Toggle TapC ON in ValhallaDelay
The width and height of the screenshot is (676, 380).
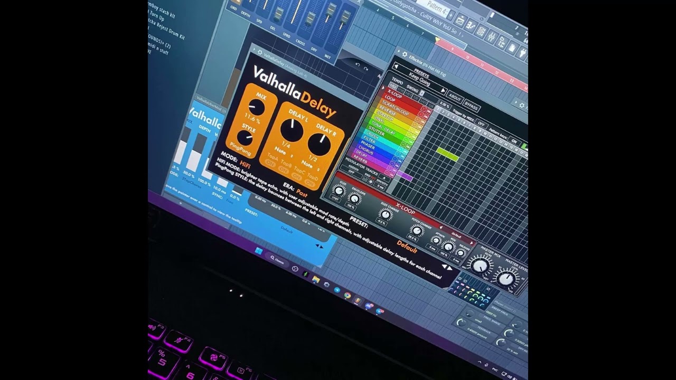(x=296, y=176)
